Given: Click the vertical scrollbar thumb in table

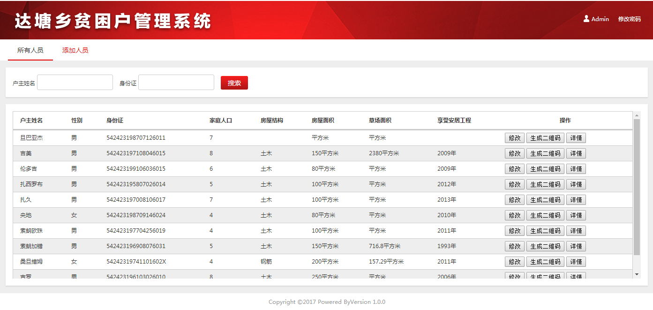Looking at the screenshot, I should click(637, 188).
